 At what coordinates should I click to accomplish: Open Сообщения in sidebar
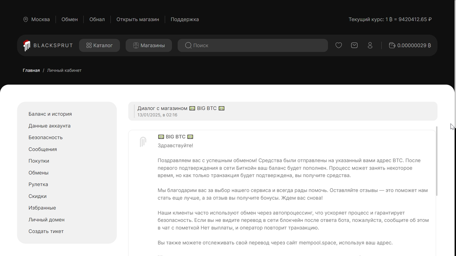(43, 149)
